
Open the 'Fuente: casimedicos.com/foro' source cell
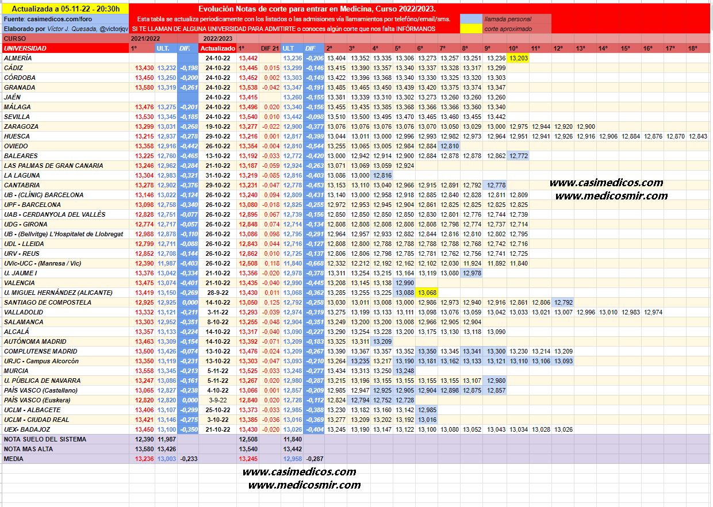click(66, 19)
